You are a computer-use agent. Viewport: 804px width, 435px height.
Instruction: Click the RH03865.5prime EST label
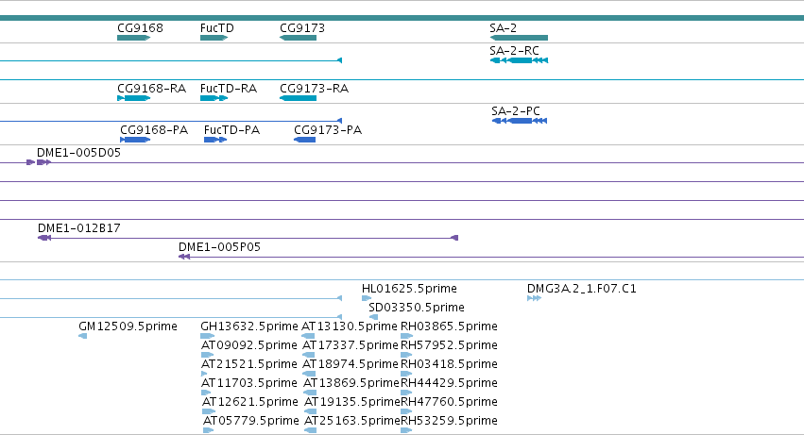[x=449, y=326]
